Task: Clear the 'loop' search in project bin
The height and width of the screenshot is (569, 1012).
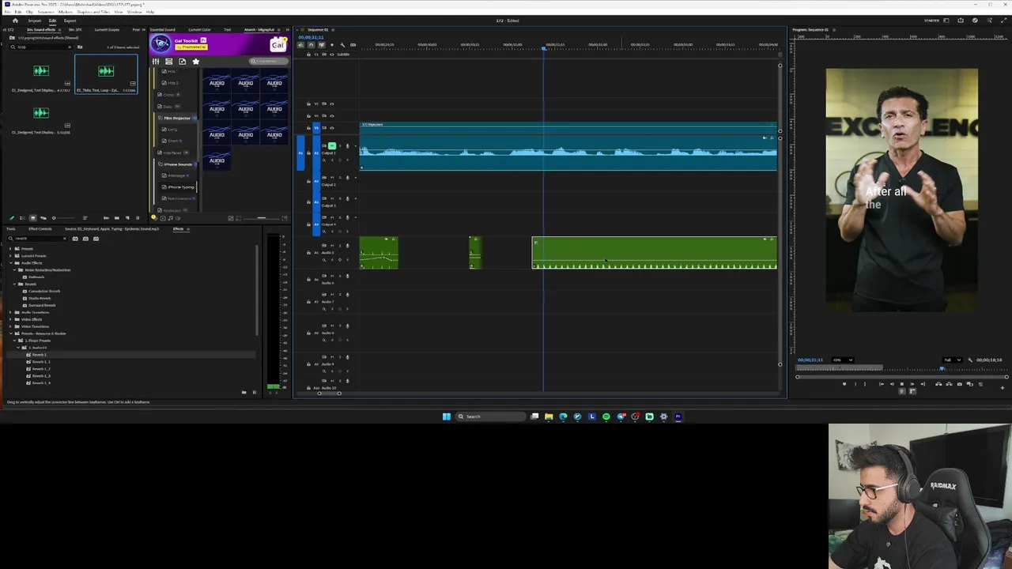Action: pos(70,47)
